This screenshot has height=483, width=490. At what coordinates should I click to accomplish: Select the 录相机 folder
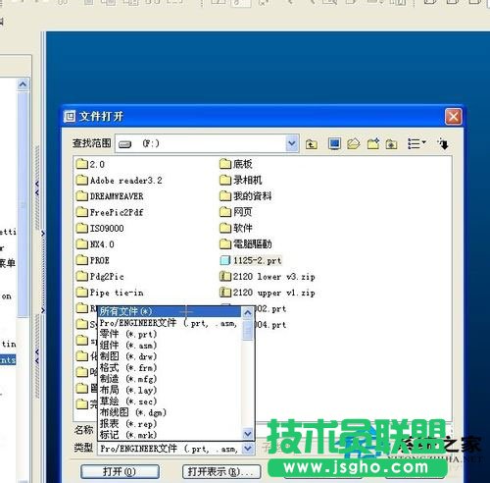(x=241, y=180)
